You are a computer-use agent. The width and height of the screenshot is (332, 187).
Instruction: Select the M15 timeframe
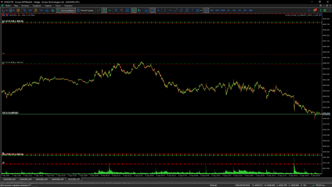point(217,10)
